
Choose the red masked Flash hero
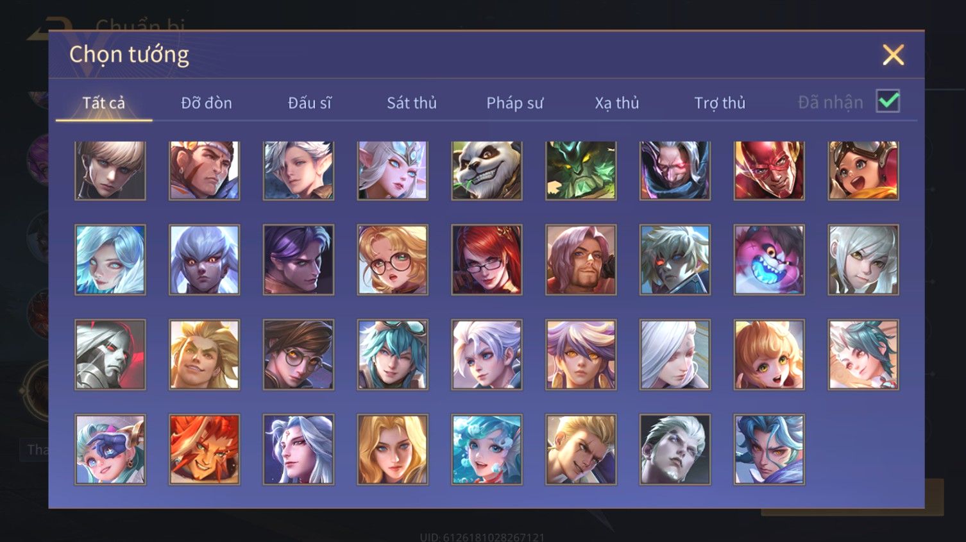[x=769, y=171]
